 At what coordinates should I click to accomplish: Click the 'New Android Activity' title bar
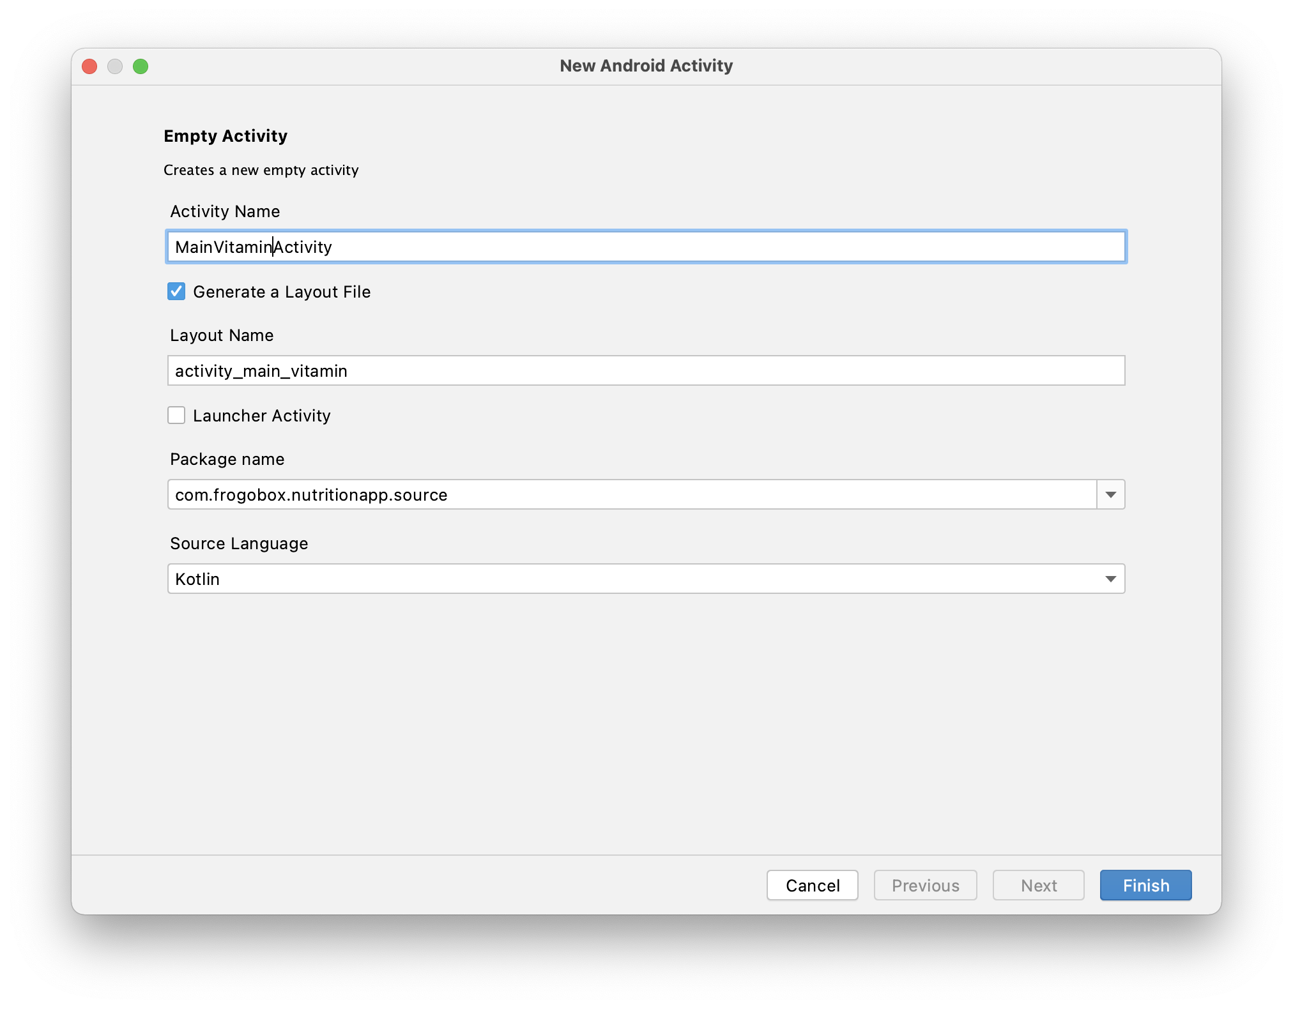click(646, 66)
